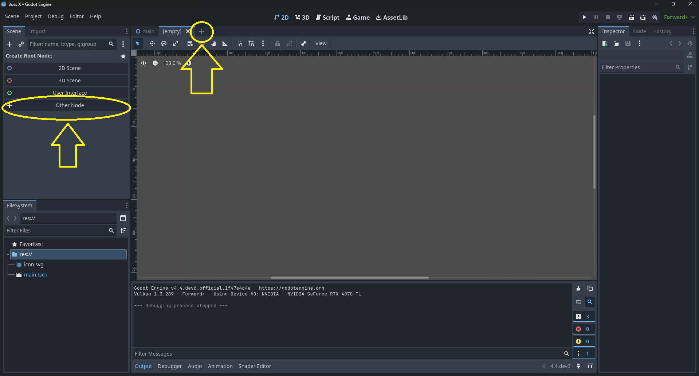The width and height of the screenshot is (699, 376).
Task: Lock the selected node
Action: (278, 43)
